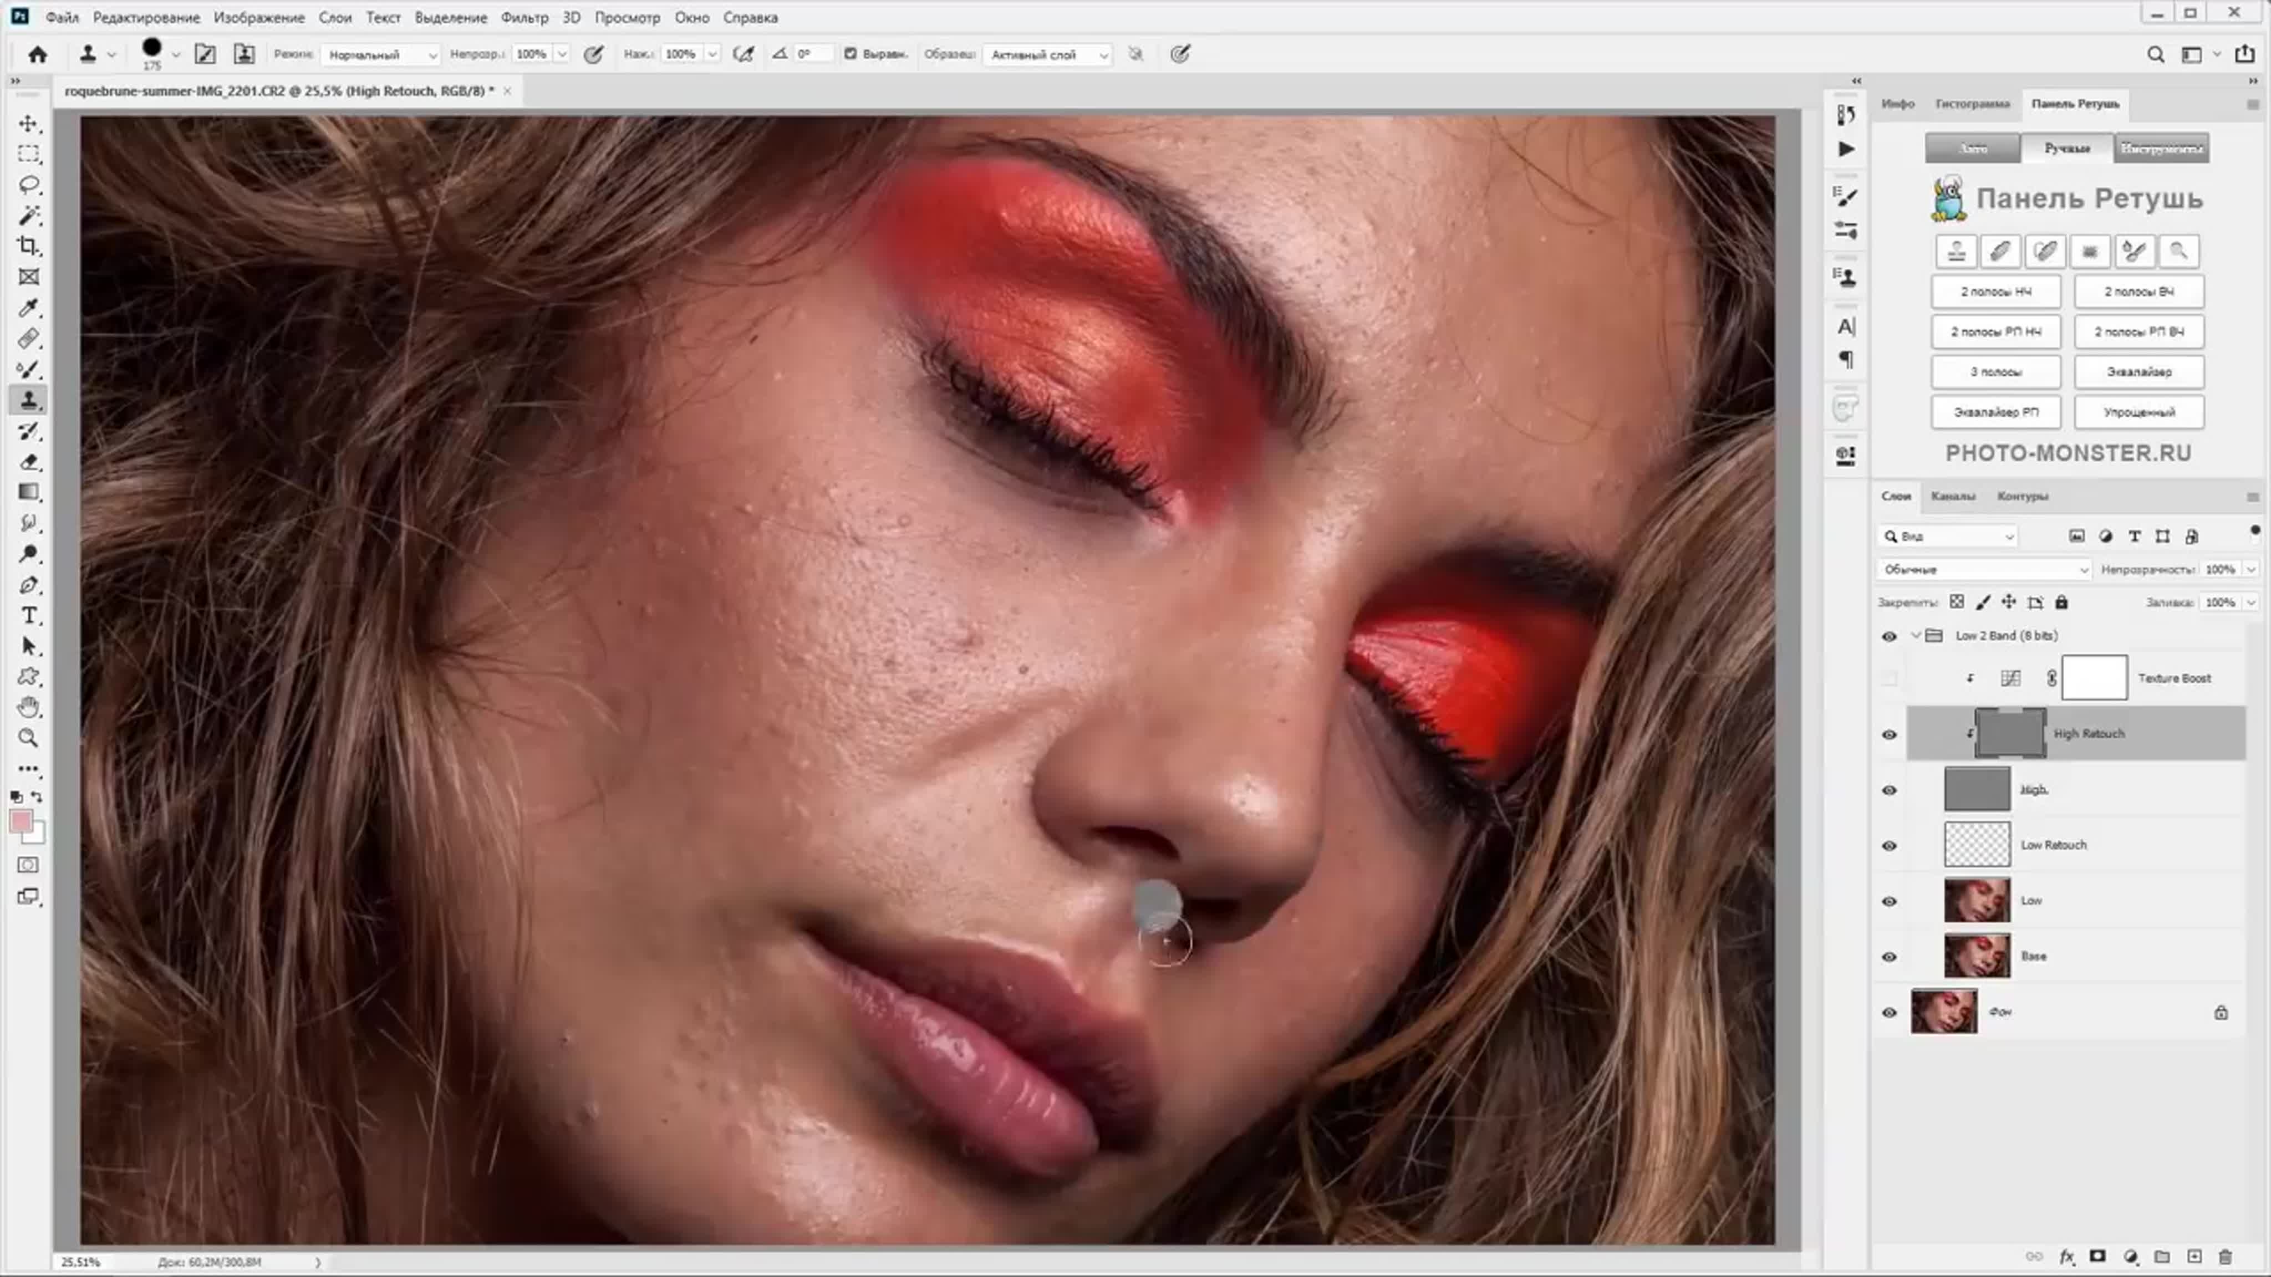Select the Hand tool

point(28,707)
